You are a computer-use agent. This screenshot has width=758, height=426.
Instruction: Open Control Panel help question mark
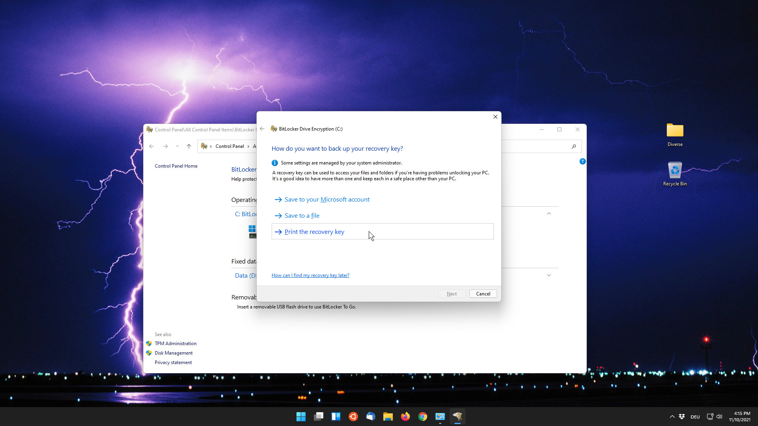tap(582, 161)
